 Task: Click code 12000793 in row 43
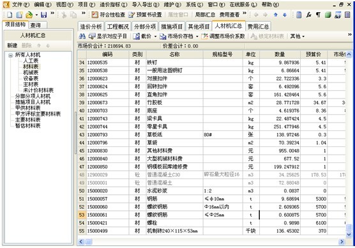(107, 135)
